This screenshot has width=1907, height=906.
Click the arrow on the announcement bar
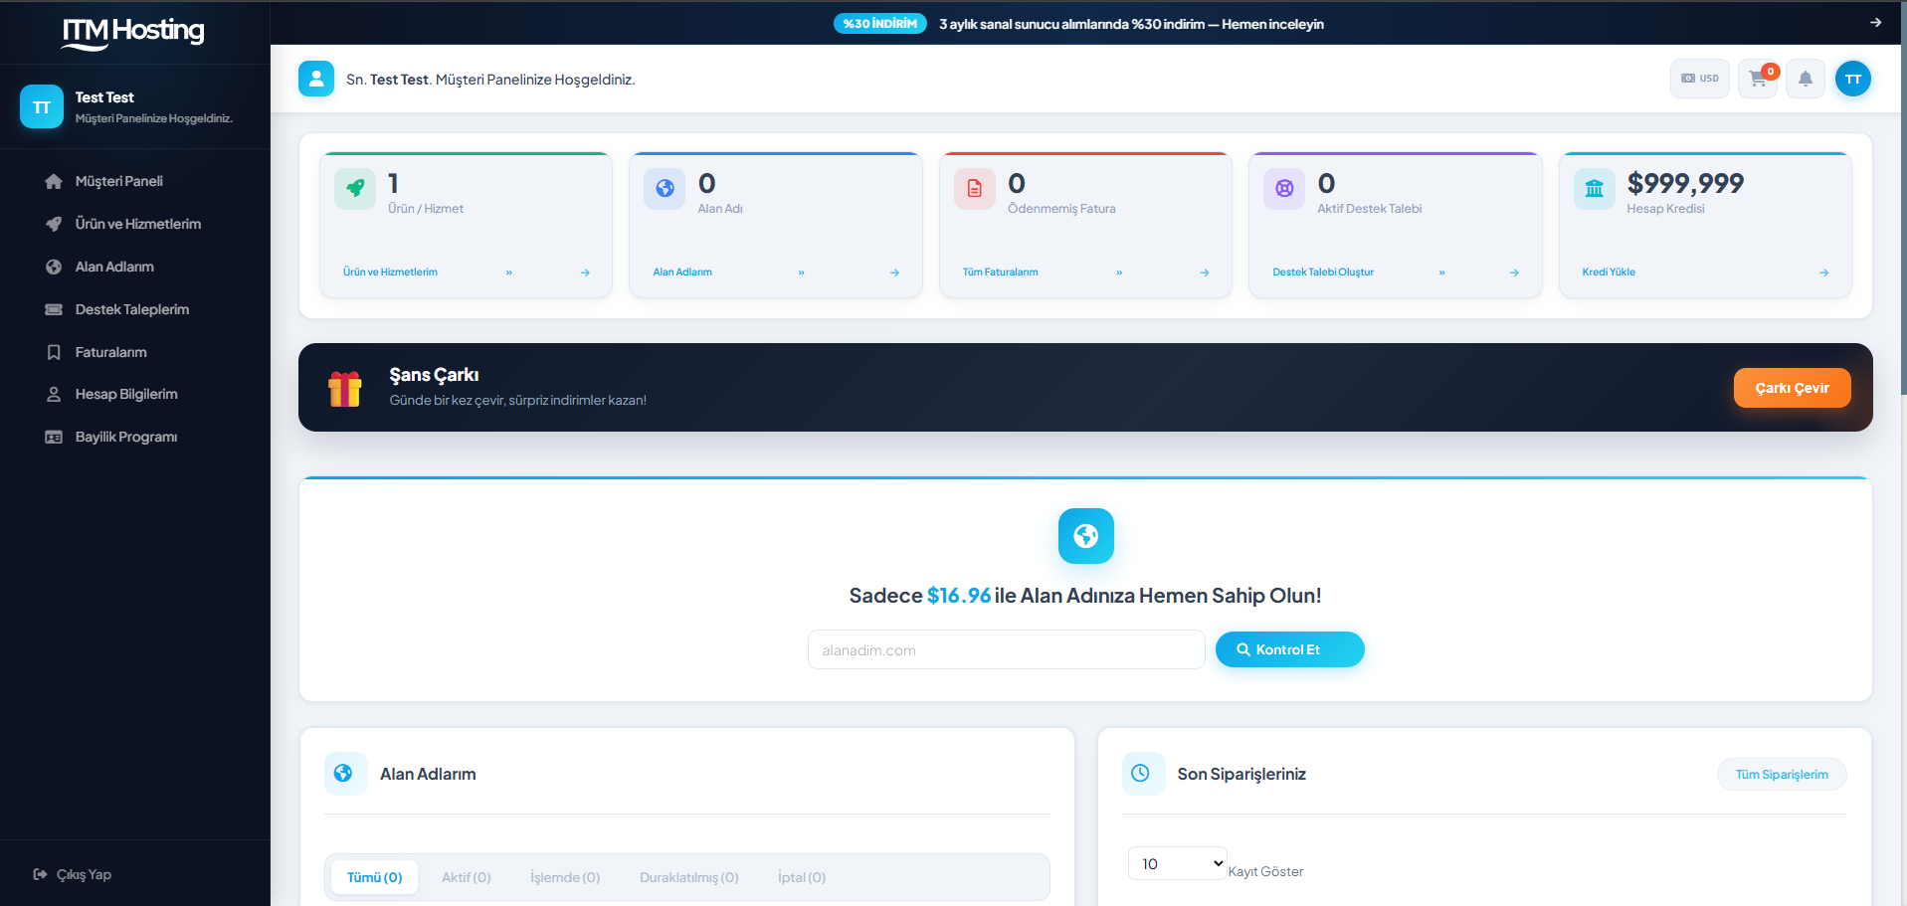[1875, 22]
